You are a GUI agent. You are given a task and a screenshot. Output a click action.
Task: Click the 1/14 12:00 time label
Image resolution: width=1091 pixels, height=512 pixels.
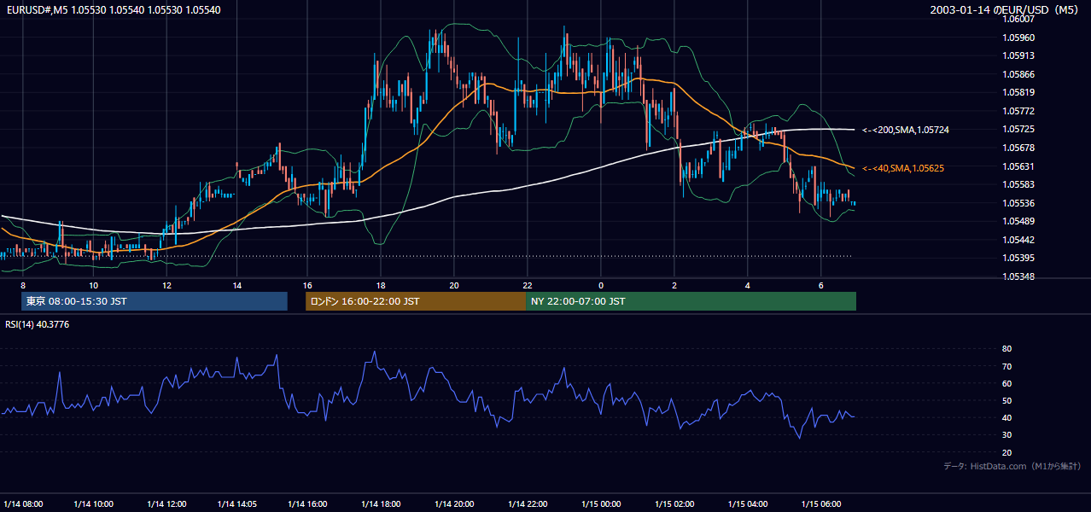tap(166, 503)
